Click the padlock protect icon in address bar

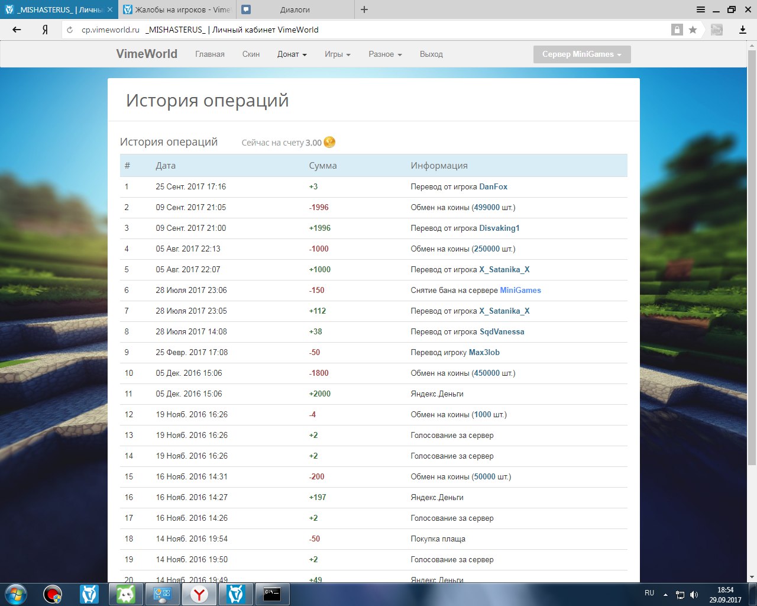[677, 30]
